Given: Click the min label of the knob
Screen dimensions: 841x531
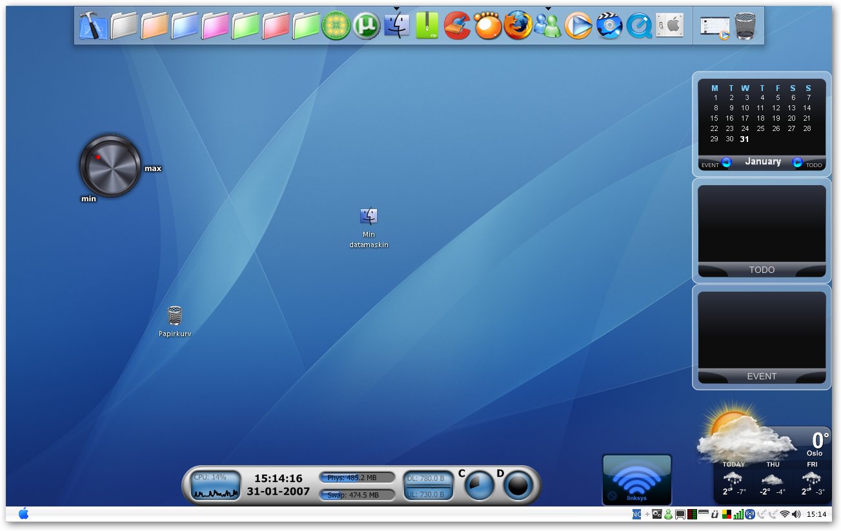Looking at the screenshot, I should pos(88,199).
